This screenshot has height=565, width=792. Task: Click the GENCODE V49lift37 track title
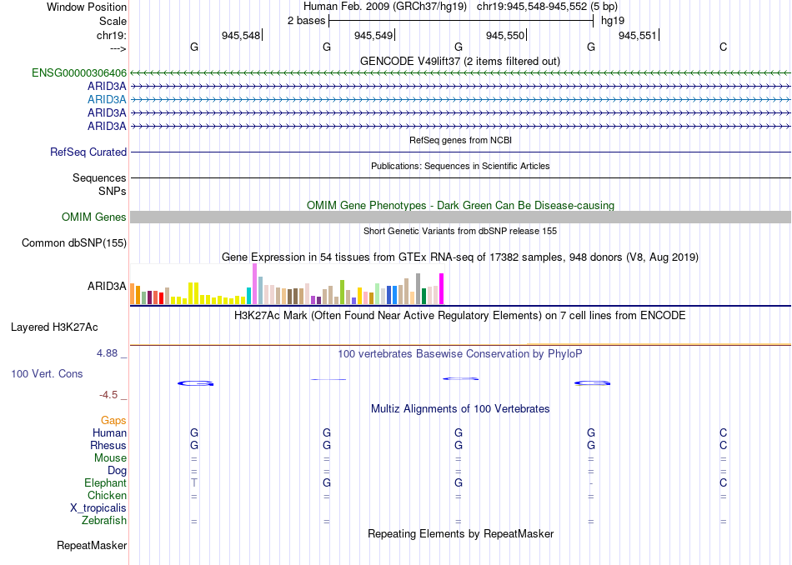[459, 61]
